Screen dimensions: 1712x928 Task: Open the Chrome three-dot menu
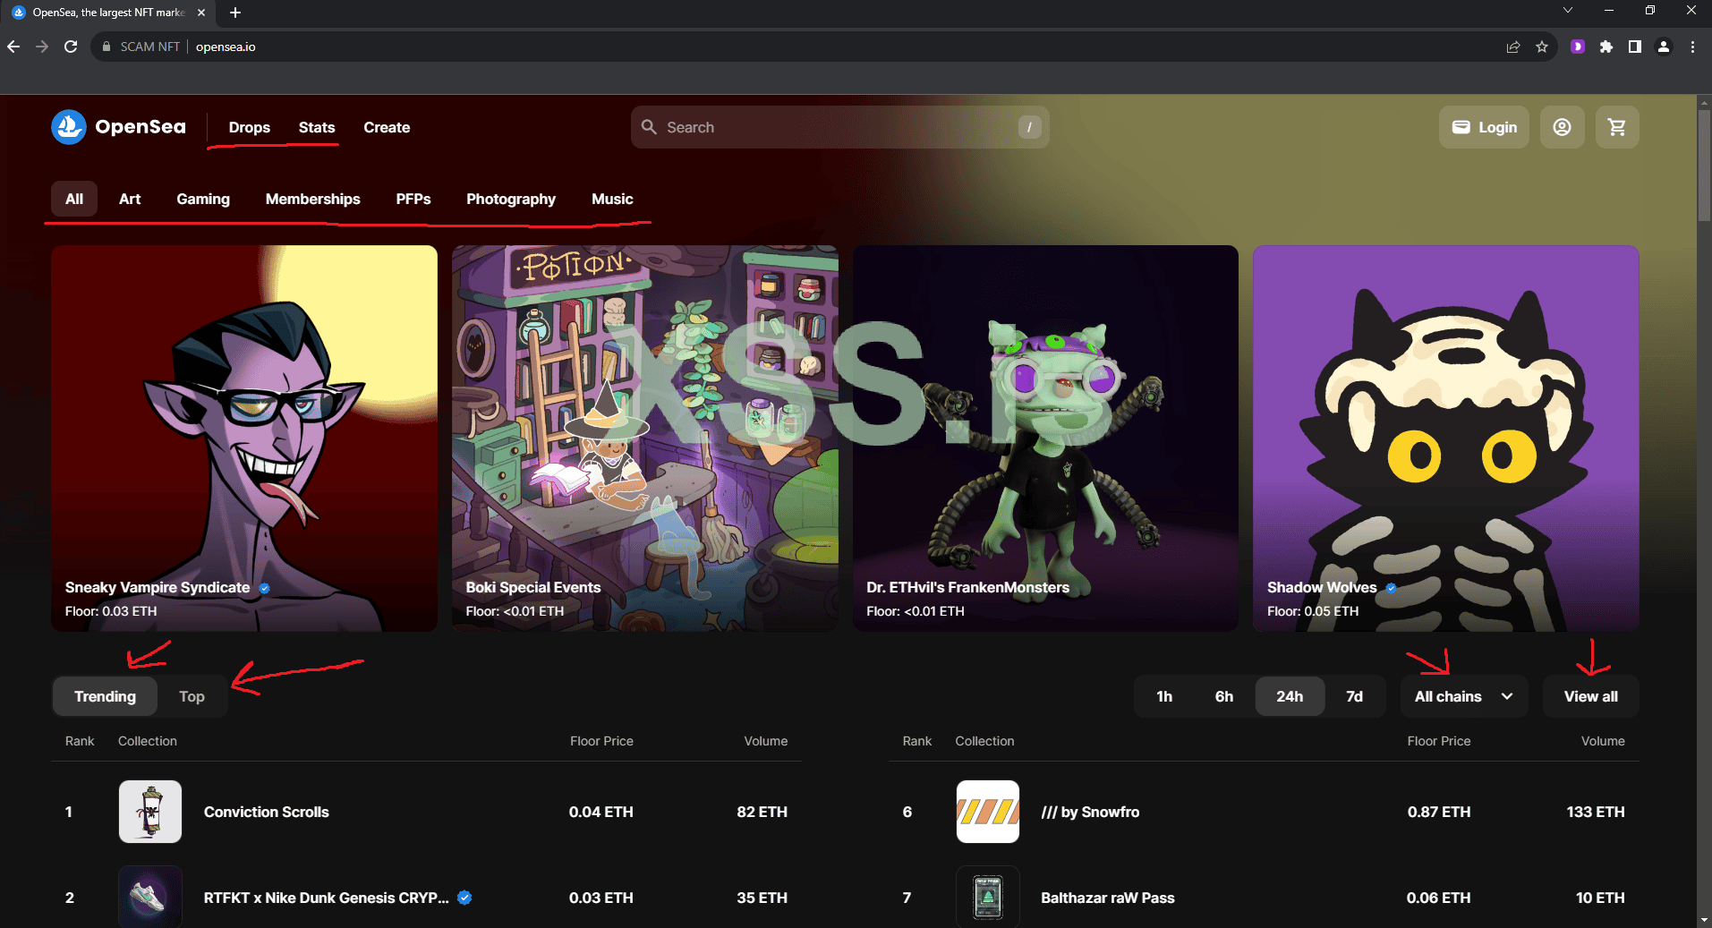1692,47
